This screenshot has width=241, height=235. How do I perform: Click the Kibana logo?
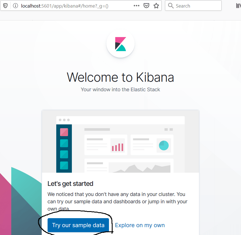(x=120, y=44)
